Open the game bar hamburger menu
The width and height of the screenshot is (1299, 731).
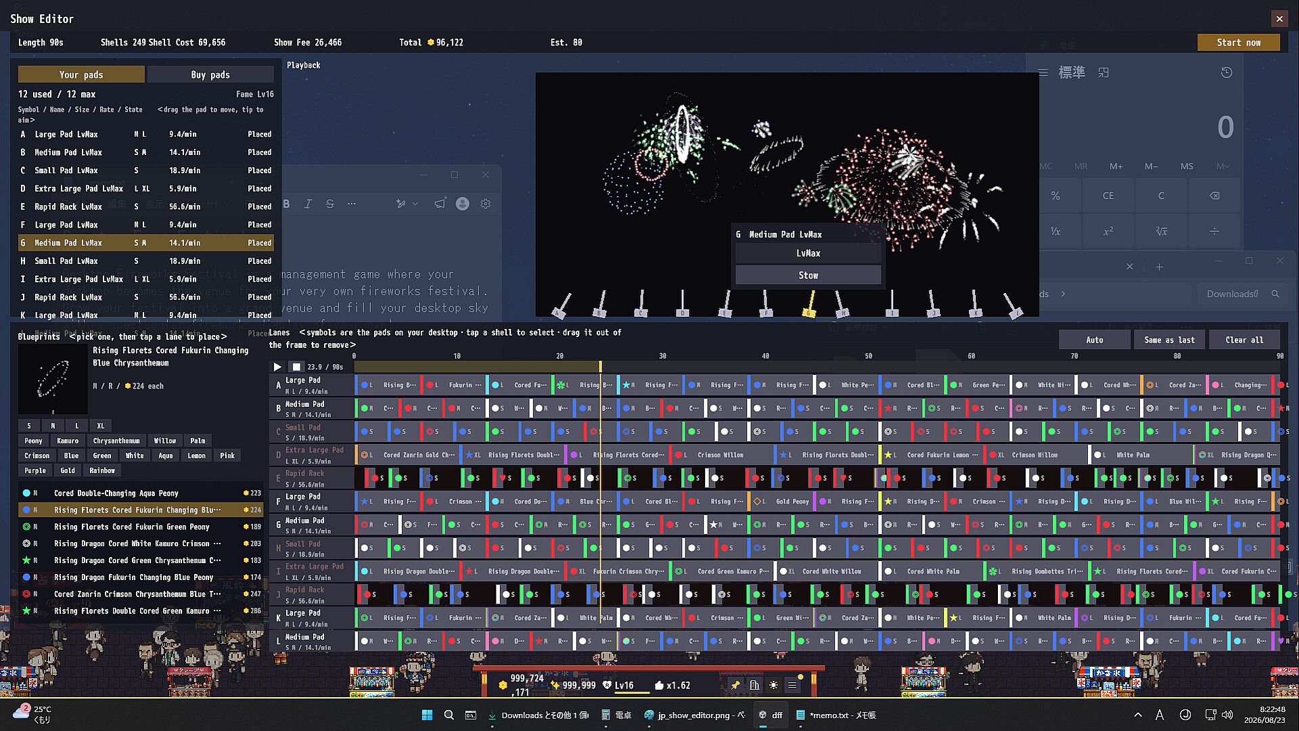(x=792, y=685)
